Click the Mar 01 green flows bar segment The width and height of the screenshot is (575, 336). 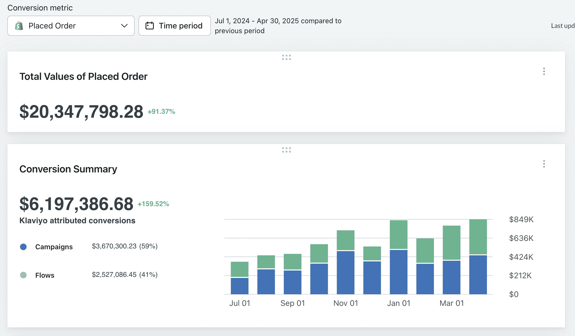pyautogui.click(x=451, y=243)
